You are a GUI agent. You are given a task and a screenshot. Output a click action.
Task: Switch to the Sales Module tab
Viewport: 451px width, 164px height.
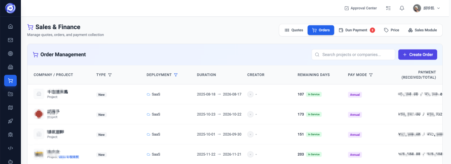[x=422, y=30]
